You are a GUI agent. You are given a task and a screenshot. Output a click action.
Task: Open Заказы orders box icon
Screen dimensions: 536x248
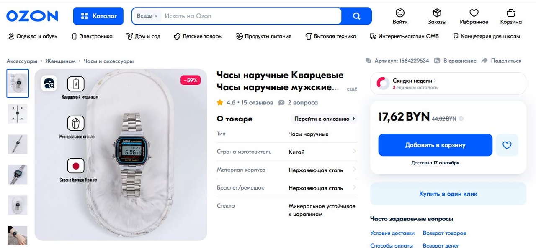click(x=437, y=13)
